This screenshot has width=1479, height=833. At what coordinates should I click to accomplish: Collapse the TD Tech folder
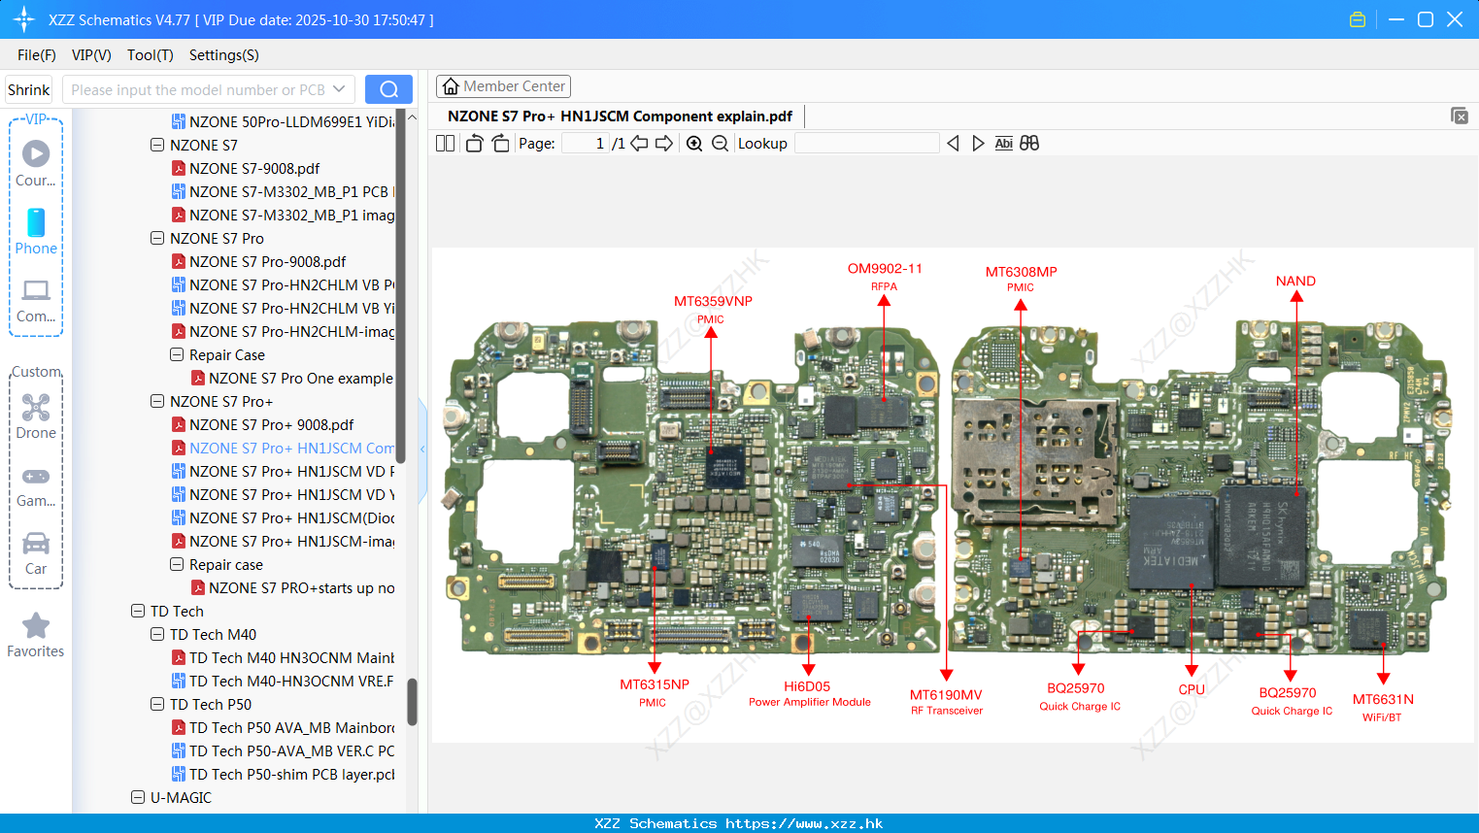tap(138, 611)
